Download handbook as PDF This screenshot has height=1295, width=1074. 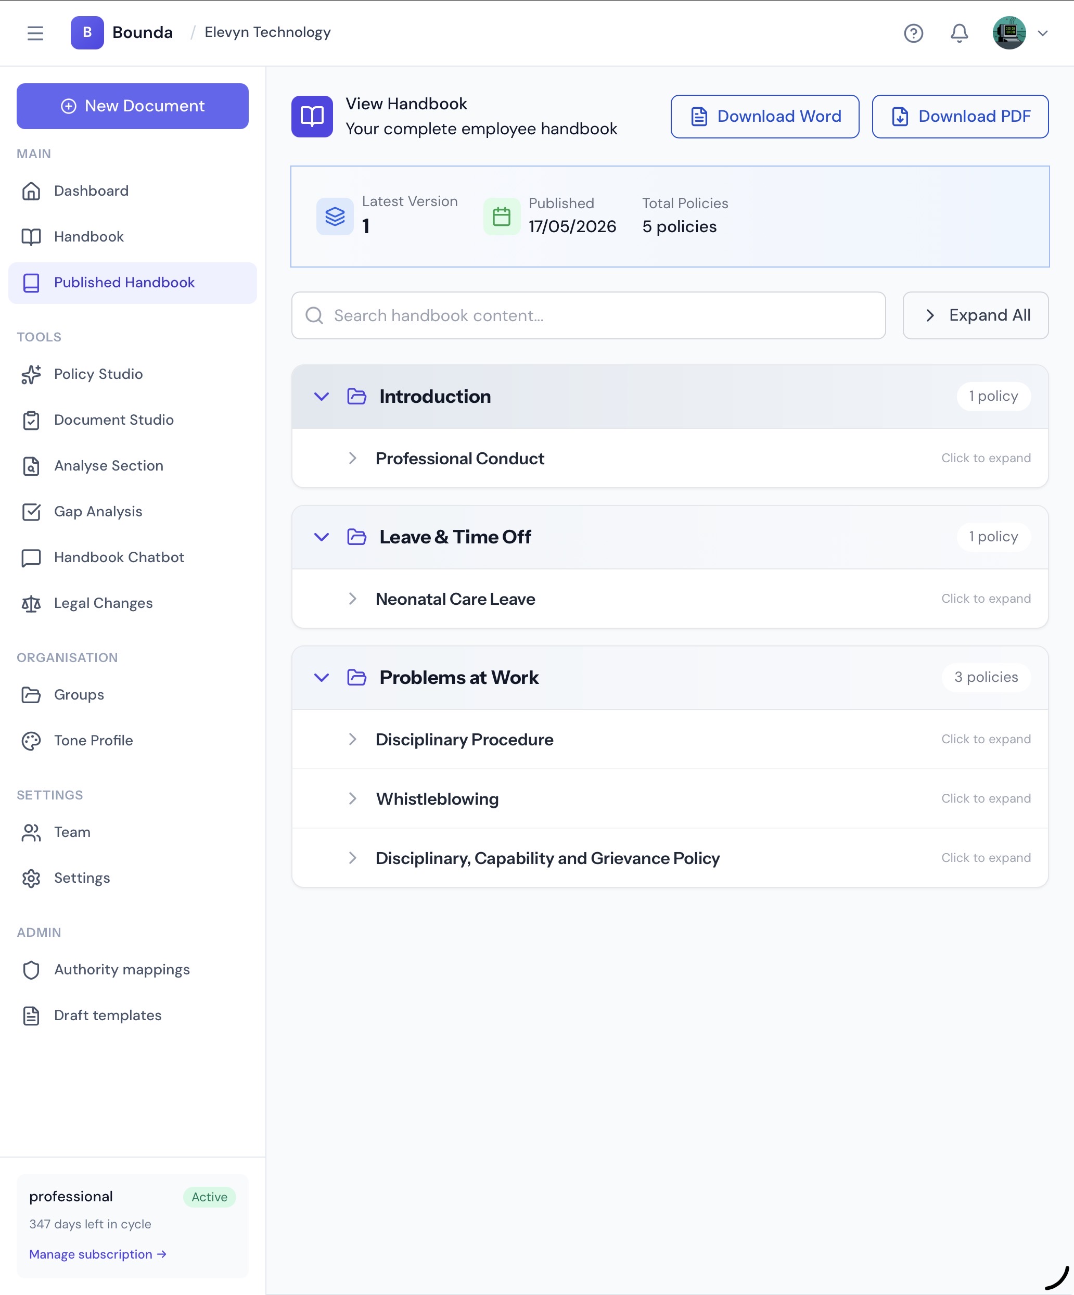pos(960,117)
